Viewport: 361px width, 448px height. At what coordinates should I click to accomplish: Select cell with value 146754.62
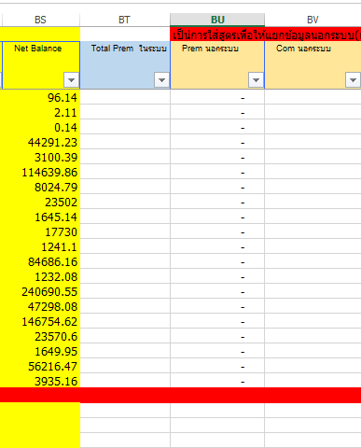coord(41,322)
